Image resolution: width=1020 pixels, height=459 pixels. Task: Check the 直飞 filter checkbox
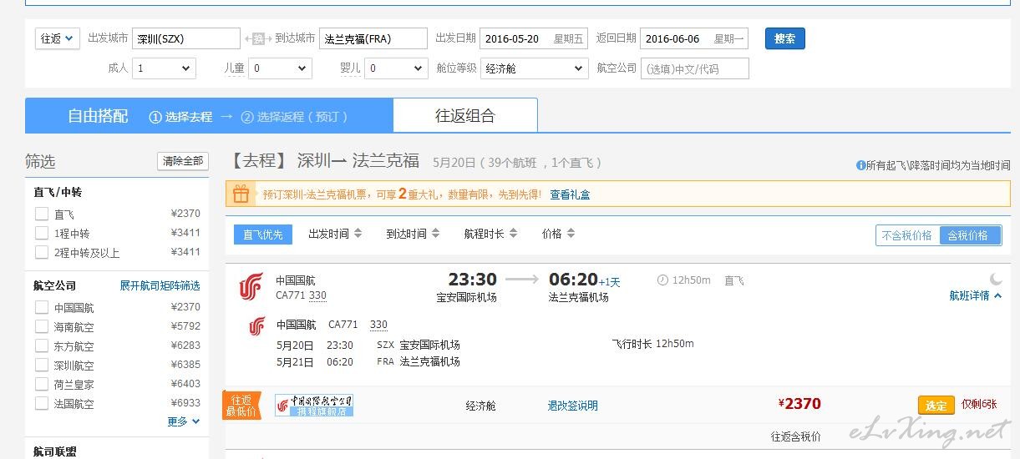point(42,214)
